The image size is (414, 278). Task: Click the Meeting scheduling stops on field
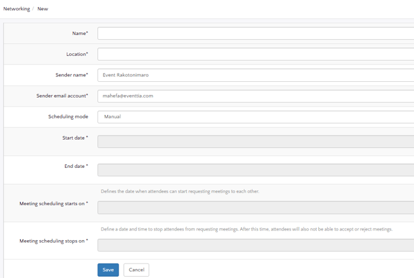(x=255, y=245)
